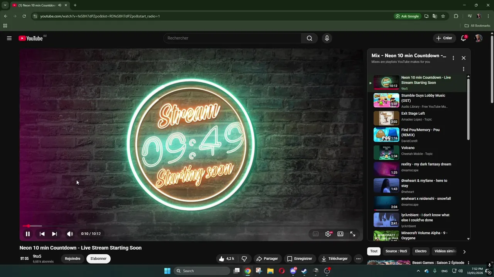Image resolution: width=494 pixels, height=277 pixels.
Task: Click the Créer button
Action: tap(444, 38)
